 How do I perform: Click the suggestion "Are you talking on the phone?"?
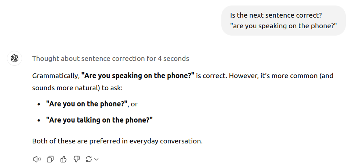(x=99, y=120)
